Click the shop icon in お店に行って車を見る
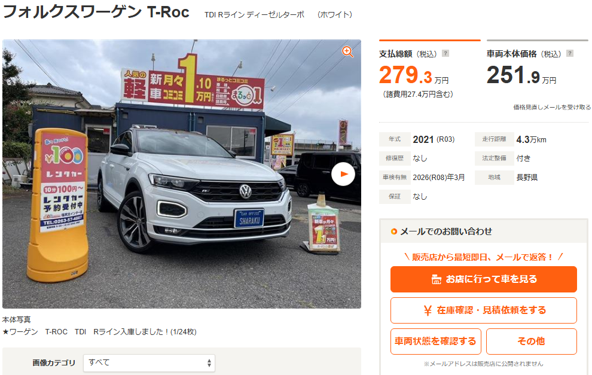The height and width of the screenshot is (375, 592). coord(436,279)
